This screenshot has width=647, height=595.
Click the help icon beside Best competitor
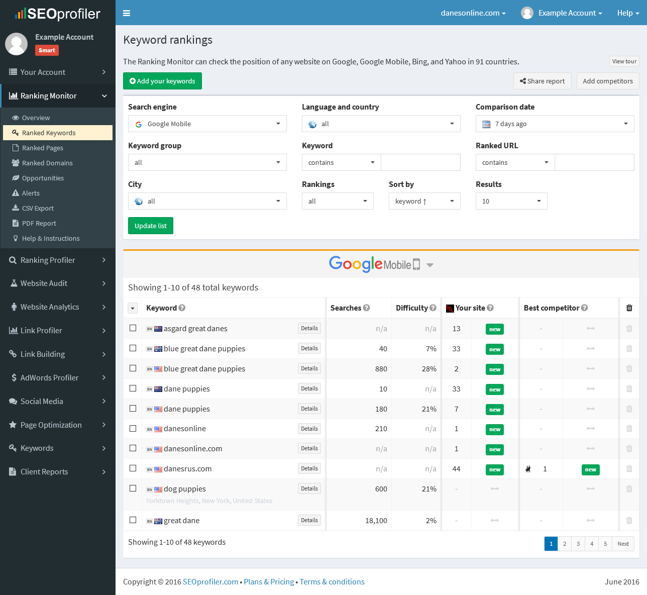[584, 308]
